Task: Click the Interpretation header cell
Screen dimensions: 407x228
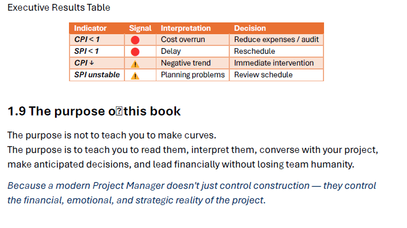Action: [193, 28]
